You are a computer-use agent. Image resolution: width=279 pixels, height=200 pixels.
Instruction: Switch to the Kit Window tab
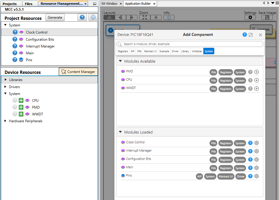point(109,4)
